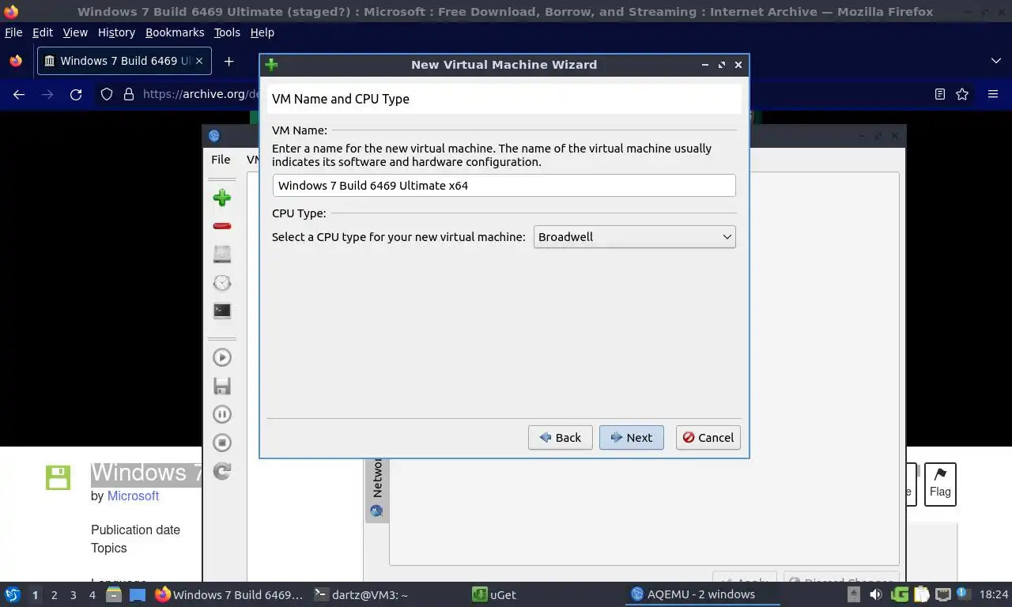Click the AQEMU clock icon
The width and height of the screenshot is (1012, 607).
pyautogui.click(x=222, y=282)
